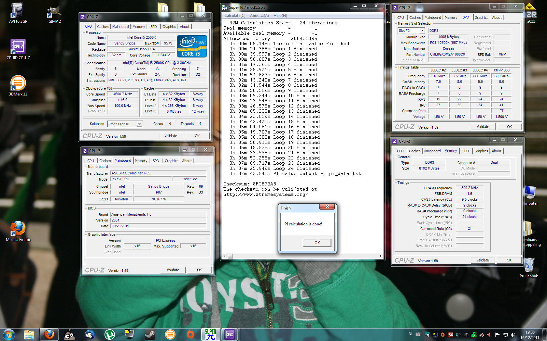Image resolution: width=547 pixels, height=341 pixels.
Task: Open Calculate(C) menu in Super PI
Action: pyautogui.click(x=235, y=16)
